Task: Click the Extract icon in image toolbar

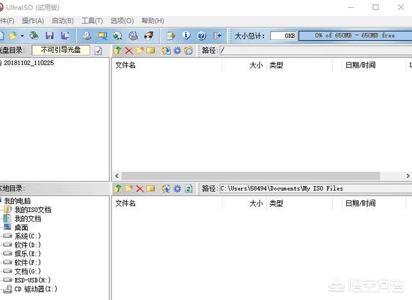Action: click(166, 50)
